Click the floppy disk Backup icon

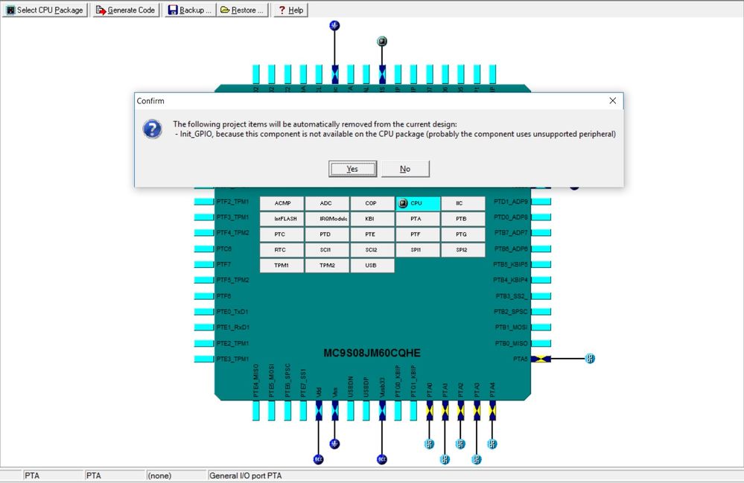click(x=174, y=10)
